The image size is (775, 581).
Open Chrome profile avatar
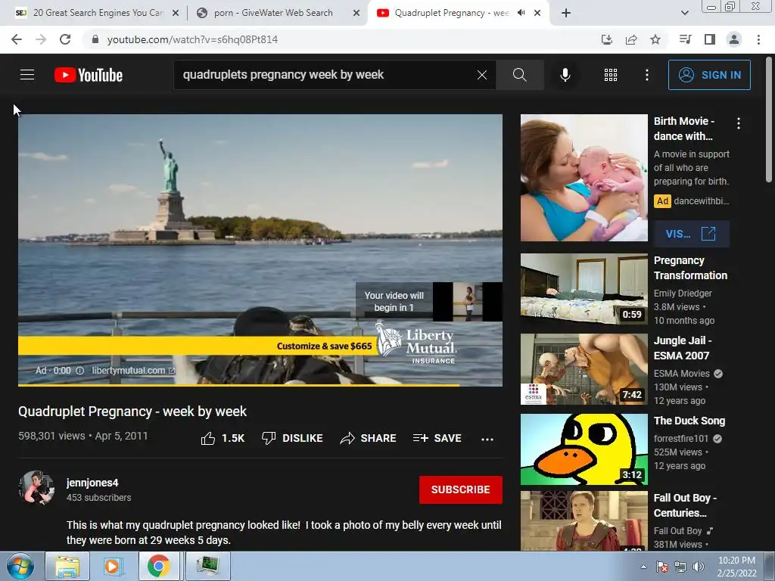click(x=734, y=39)
